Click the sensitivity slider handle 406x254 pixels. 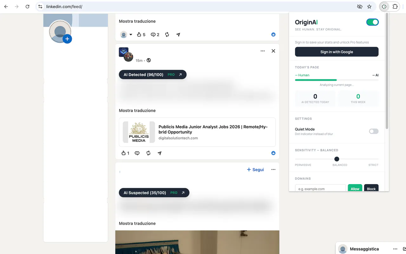[337, 159]
